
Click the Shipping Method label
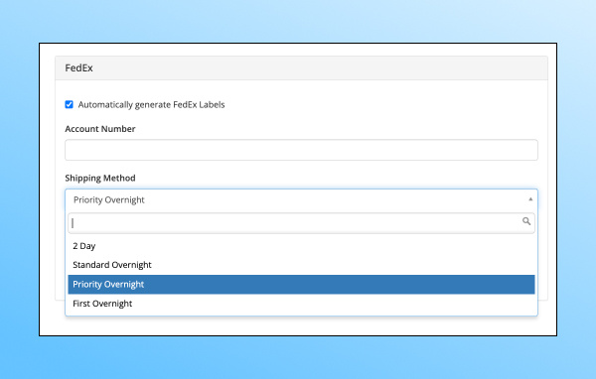(100, 179)
